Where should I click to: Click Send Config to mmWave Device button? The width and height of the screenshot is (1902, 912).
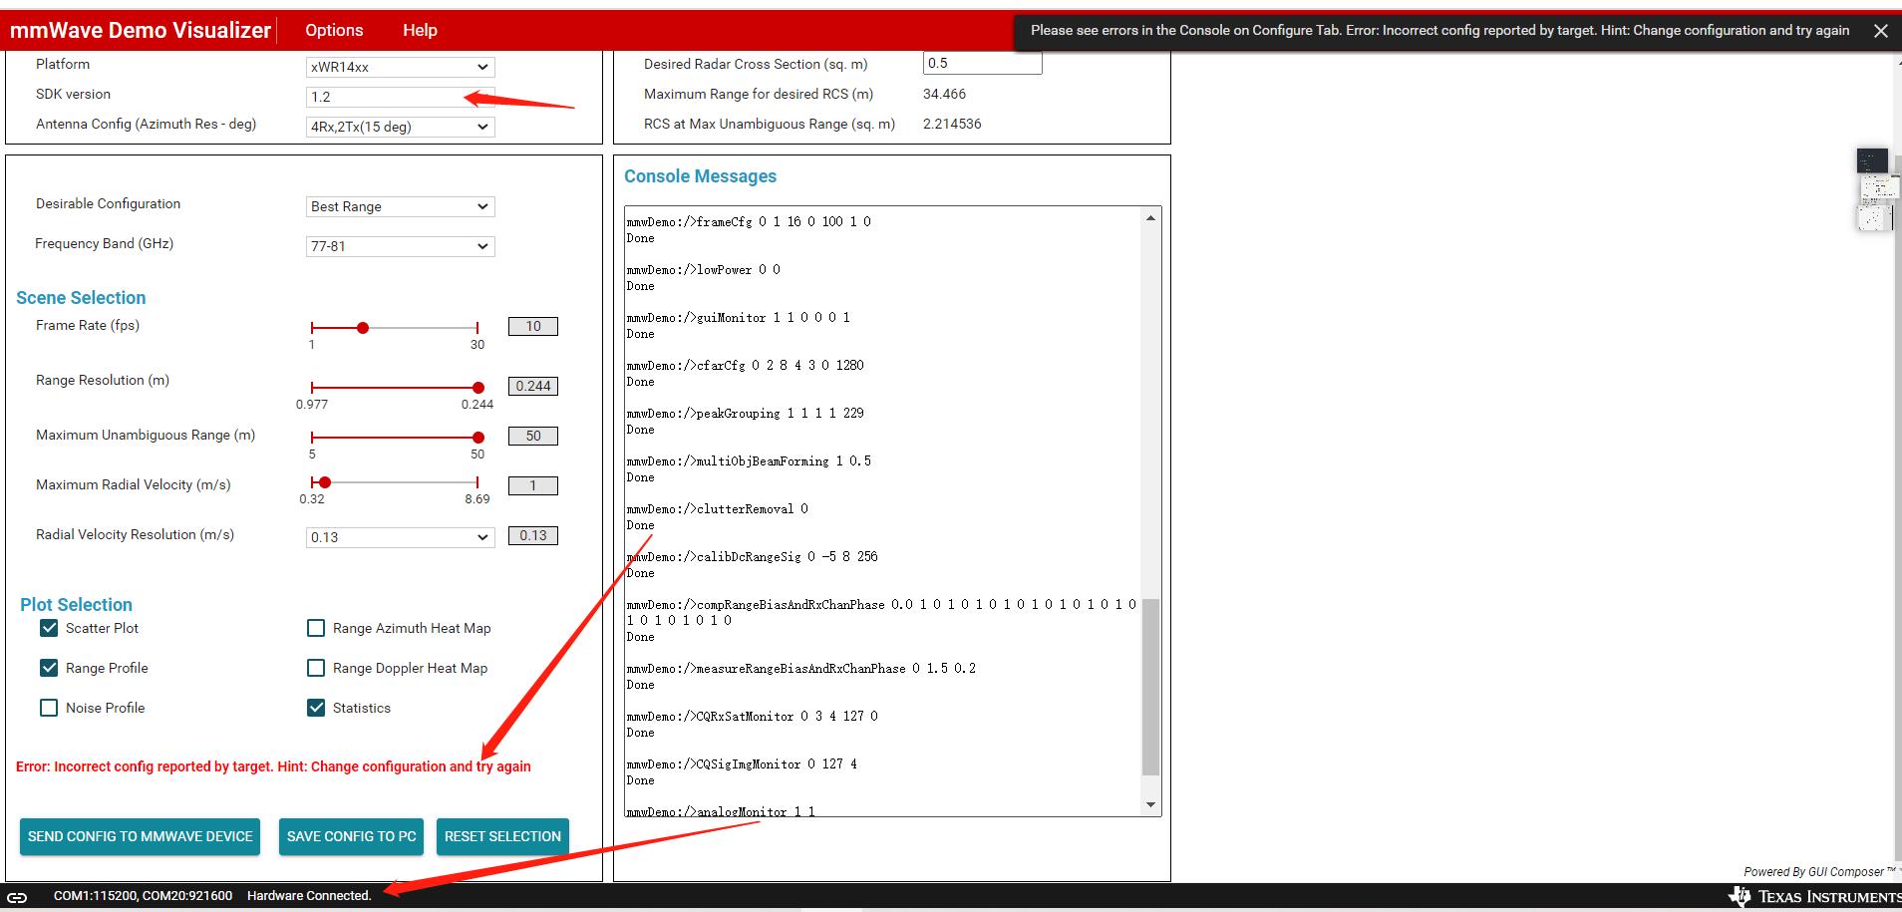[x=141, y=836]
